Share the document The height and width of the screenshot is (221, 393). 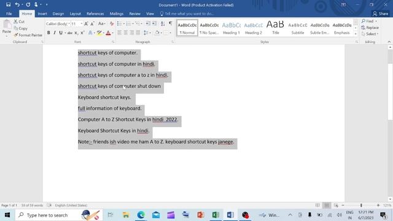(x=381, y=14)
